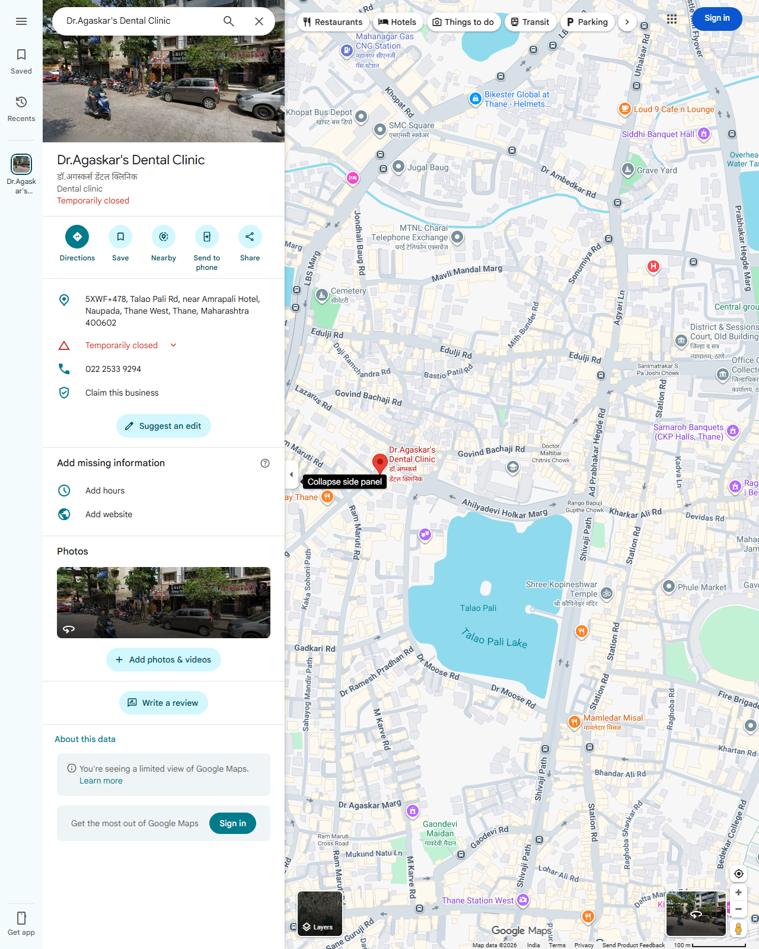Open Privacy link in map footer
The width and height of the screenshot is (759, 949).
(583, 945)
